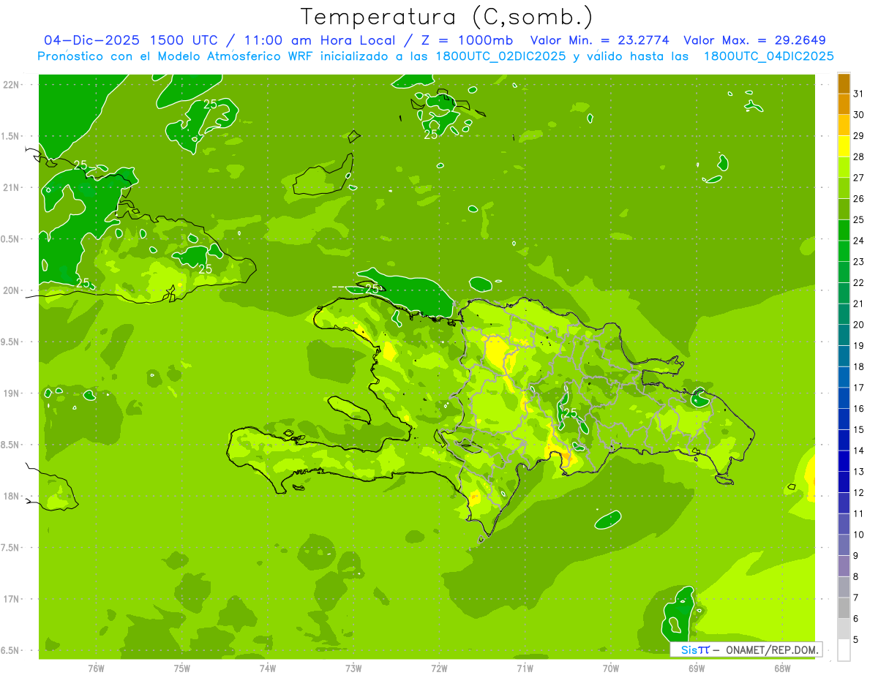Click the '21N' latitude label
The height and width of the screenshot is (678, 878).
(12, 187)
